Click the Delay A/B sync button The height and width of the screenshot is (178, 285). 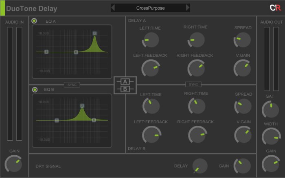[193, 84]
